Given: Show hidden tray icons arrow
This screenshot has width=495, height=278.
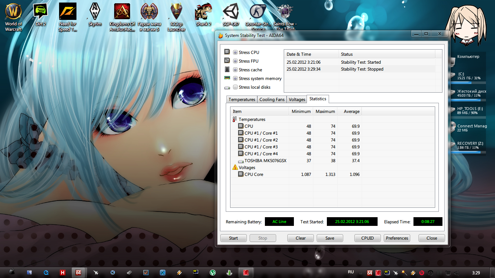Looking at the screenshot, I should click(361, 273).
